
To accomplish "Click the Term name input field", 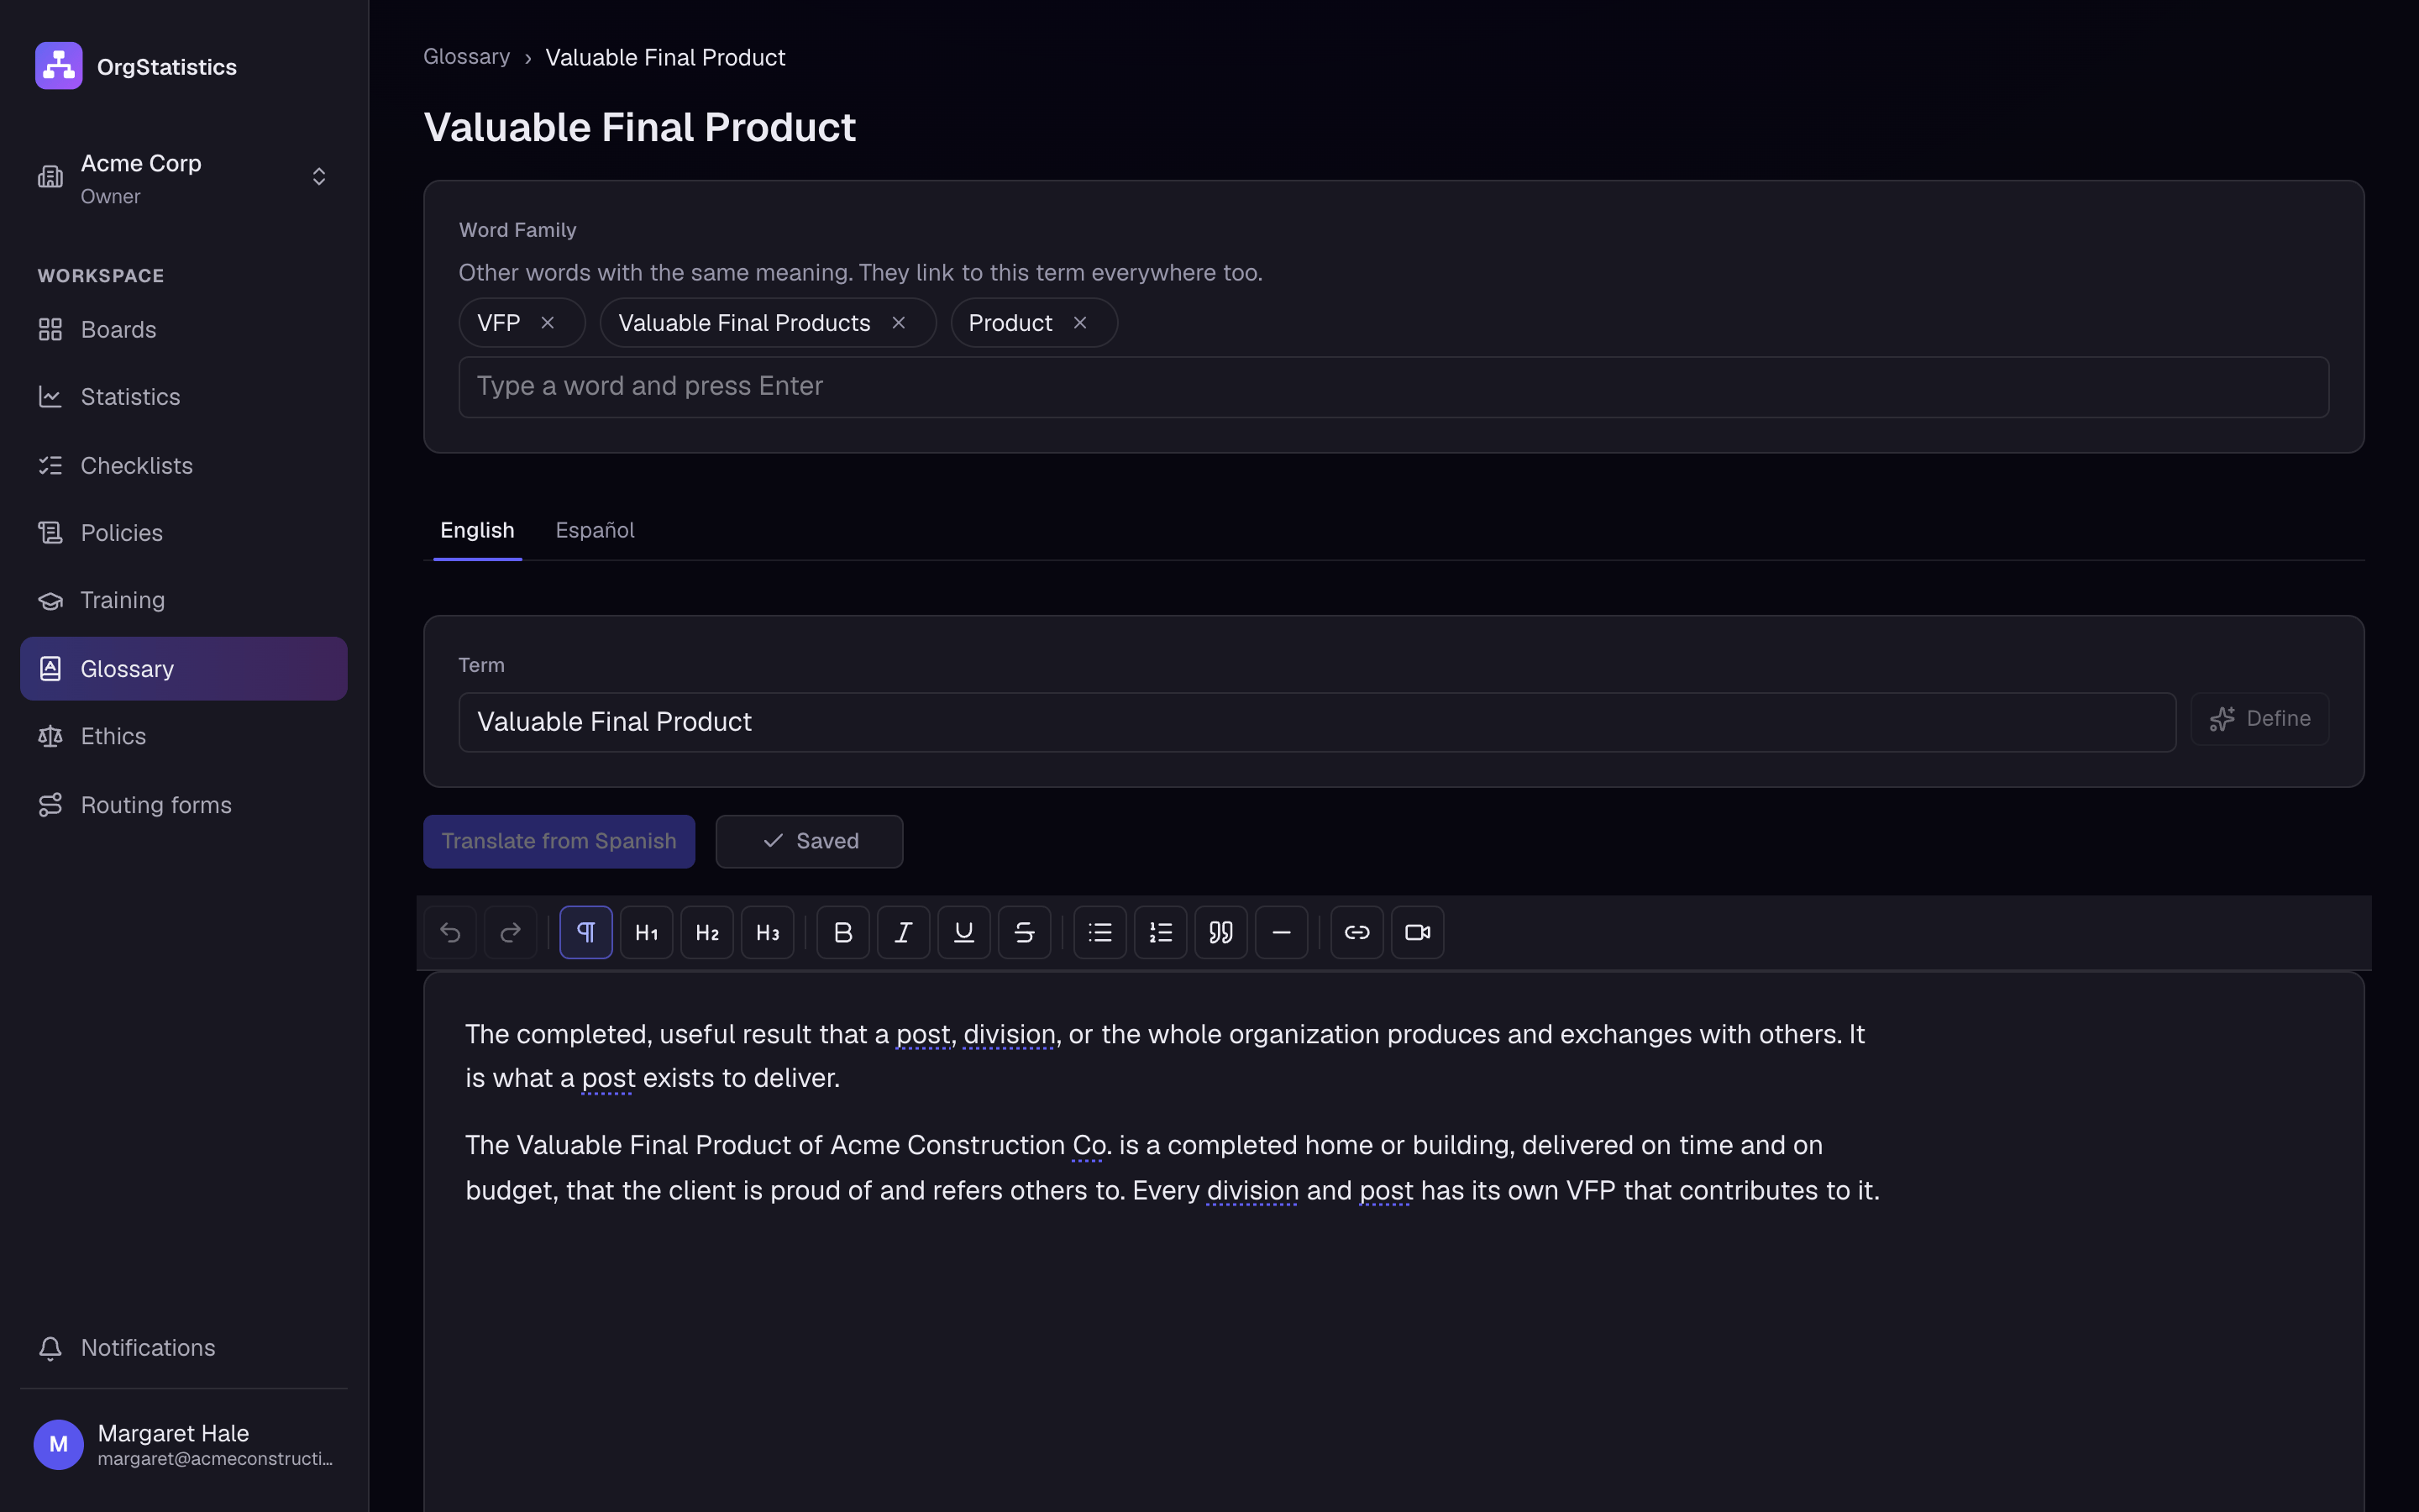I will pos(1316,722).
